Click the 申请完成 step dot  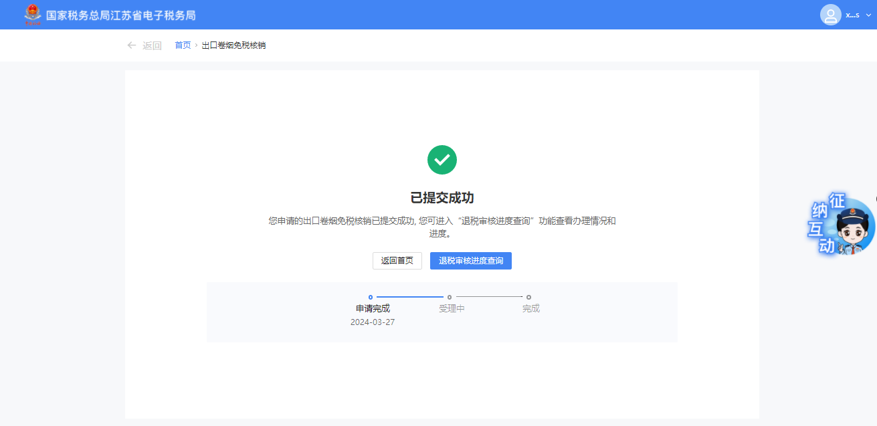[x=371, y=297]
